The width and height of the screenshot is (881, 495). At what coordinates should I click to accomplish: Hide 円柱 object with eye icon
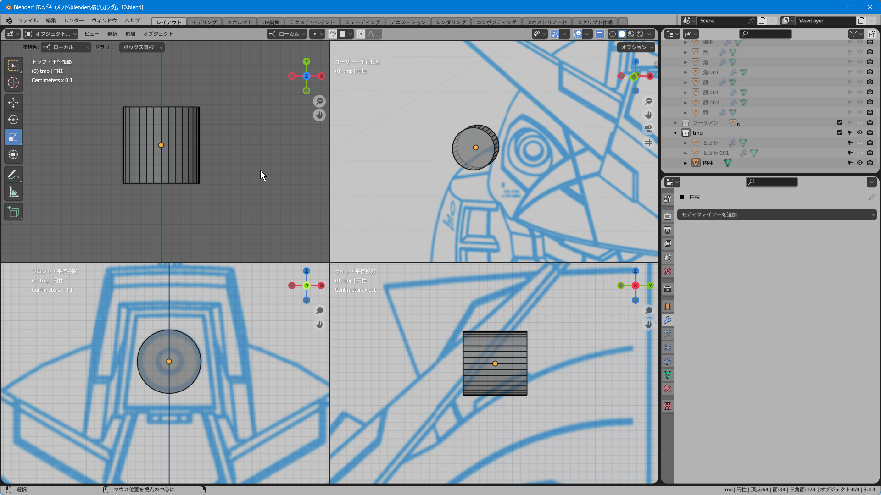coord(859,163)
